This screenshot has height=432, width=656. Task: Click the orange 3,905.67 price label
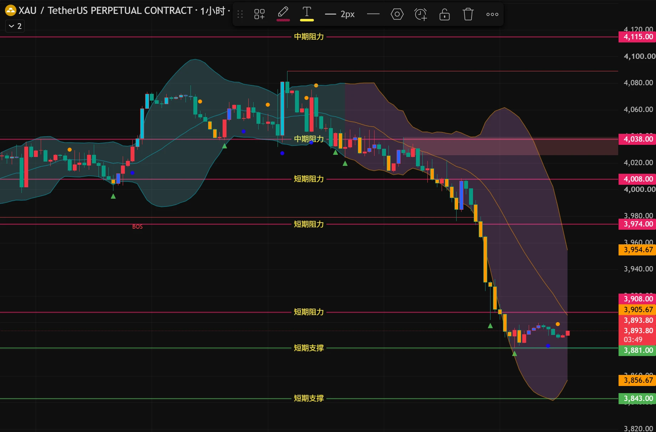click(637, 310)
